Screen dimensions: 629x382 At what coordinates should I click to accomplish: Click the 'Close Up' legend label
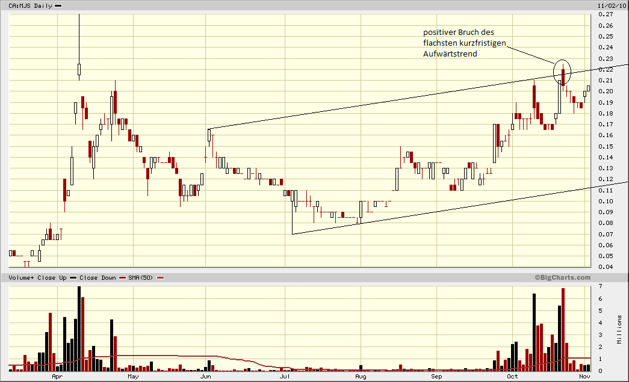[52, 278]
